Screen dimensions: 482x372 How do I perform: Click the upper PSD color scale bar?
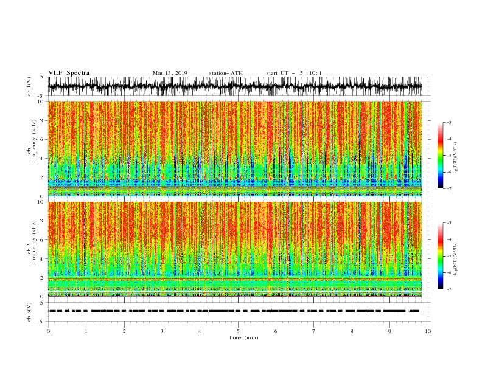(440, 156)
